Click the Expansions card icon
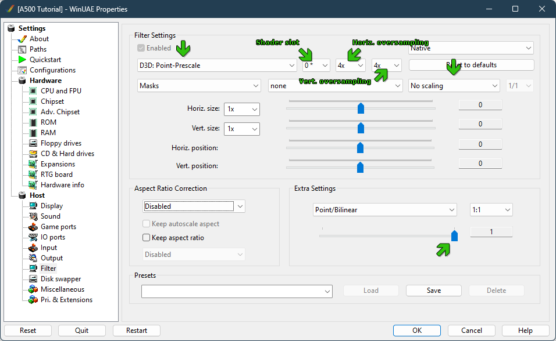The height and width of the screenshot is (341, 556). pos(33,164)
